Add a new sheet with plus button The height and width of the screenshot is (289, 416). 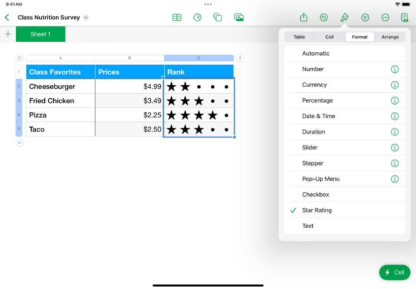[7, 34]
